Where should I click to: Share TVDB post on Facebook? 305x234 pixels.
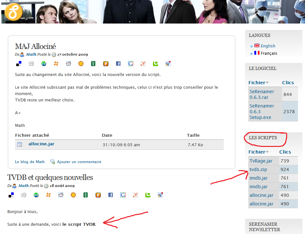pyautogui.click(x=111, y=195)
